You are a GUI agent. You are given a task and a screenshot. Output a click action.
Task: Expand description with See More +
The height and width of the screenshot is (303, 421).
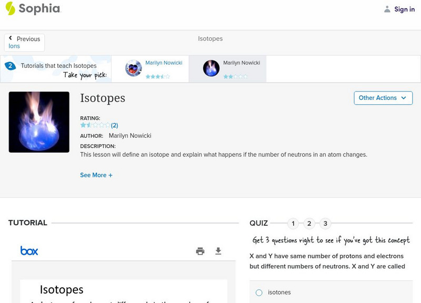pyautogui.click(x=96, y=175)
